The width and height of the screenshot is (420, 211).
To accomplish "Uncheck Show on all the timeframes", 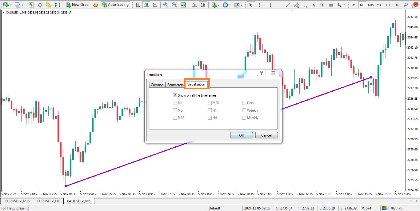I will coord(175,95).
